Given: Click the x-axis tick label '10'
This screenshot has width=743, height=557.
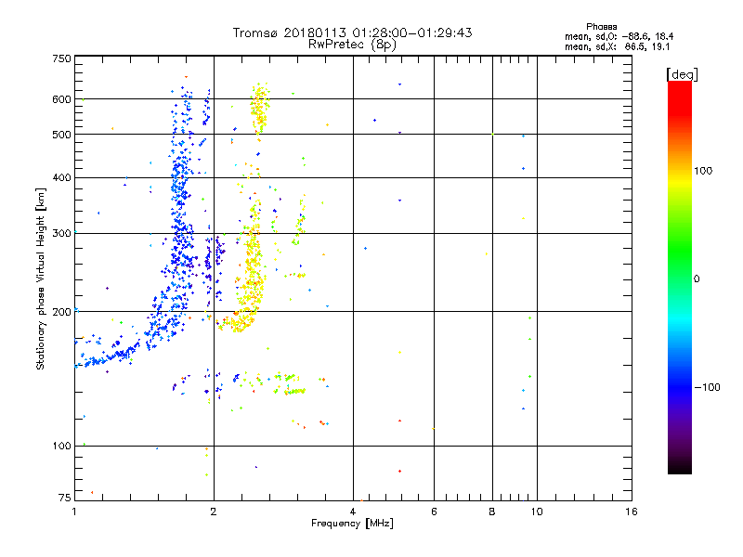Looking at the screenshot, I should 537,512.
